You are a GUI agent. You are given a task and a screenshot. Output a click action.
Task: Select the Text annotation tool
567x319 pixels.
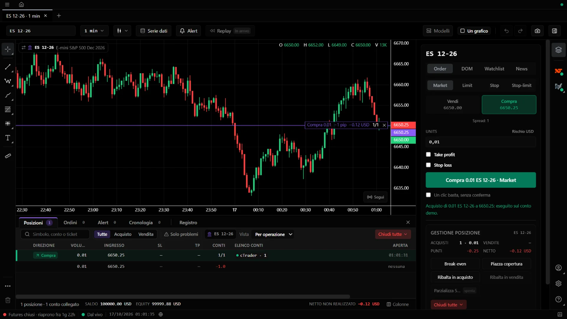click(x=8, y=138)
